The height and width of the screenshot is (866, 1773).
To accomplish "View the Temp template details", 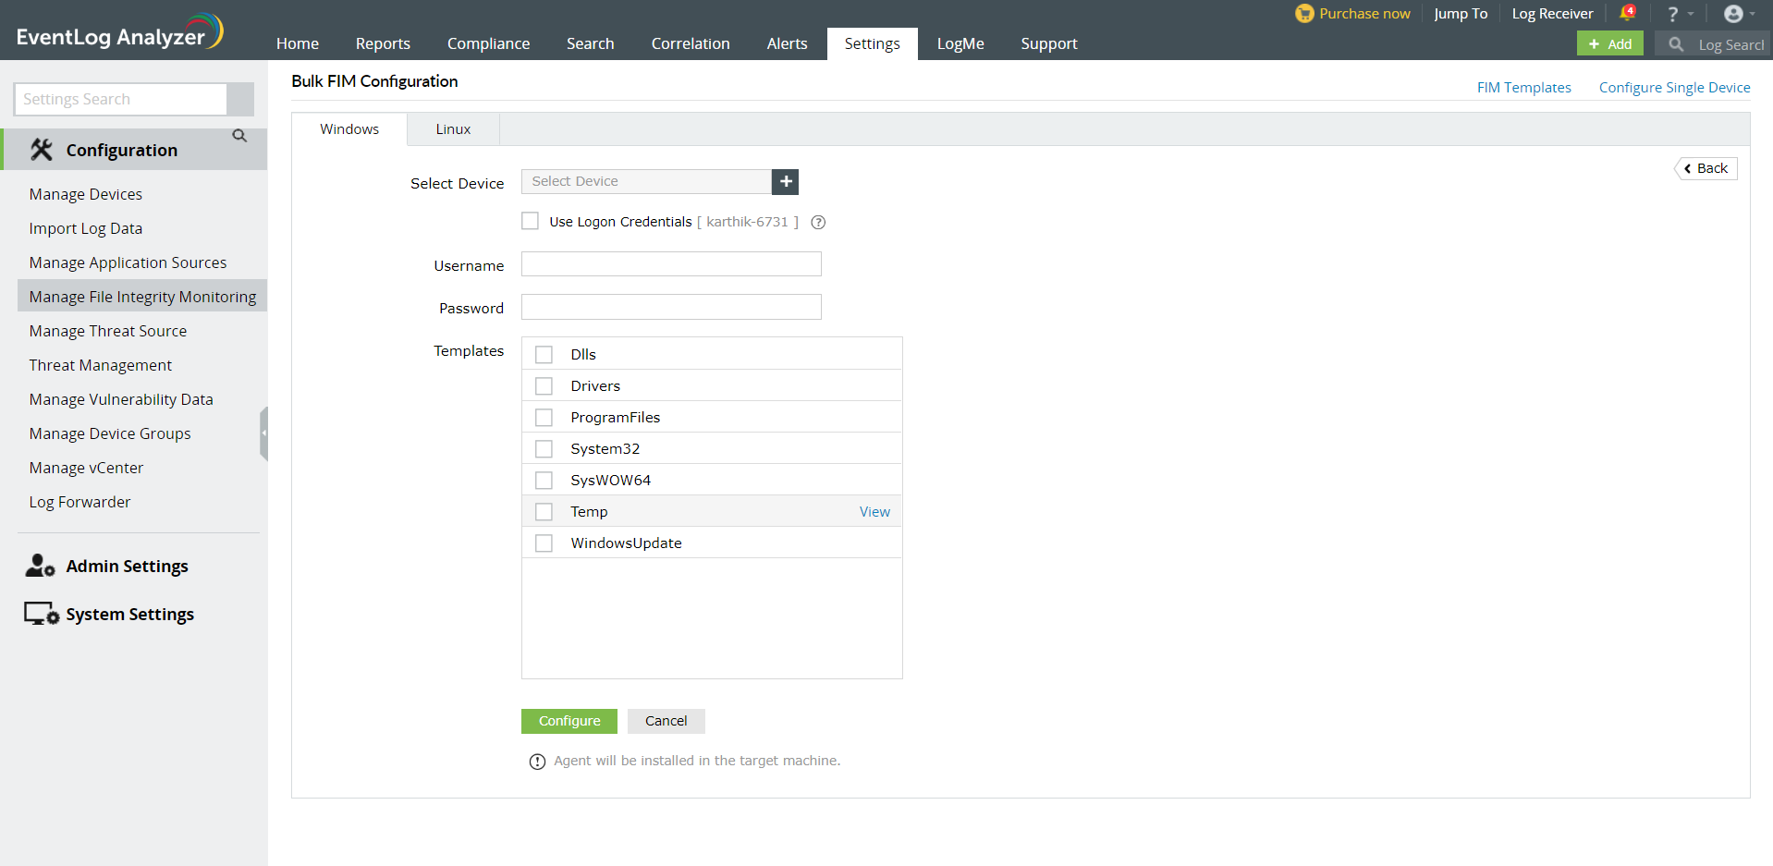I will tap(874, 512).
